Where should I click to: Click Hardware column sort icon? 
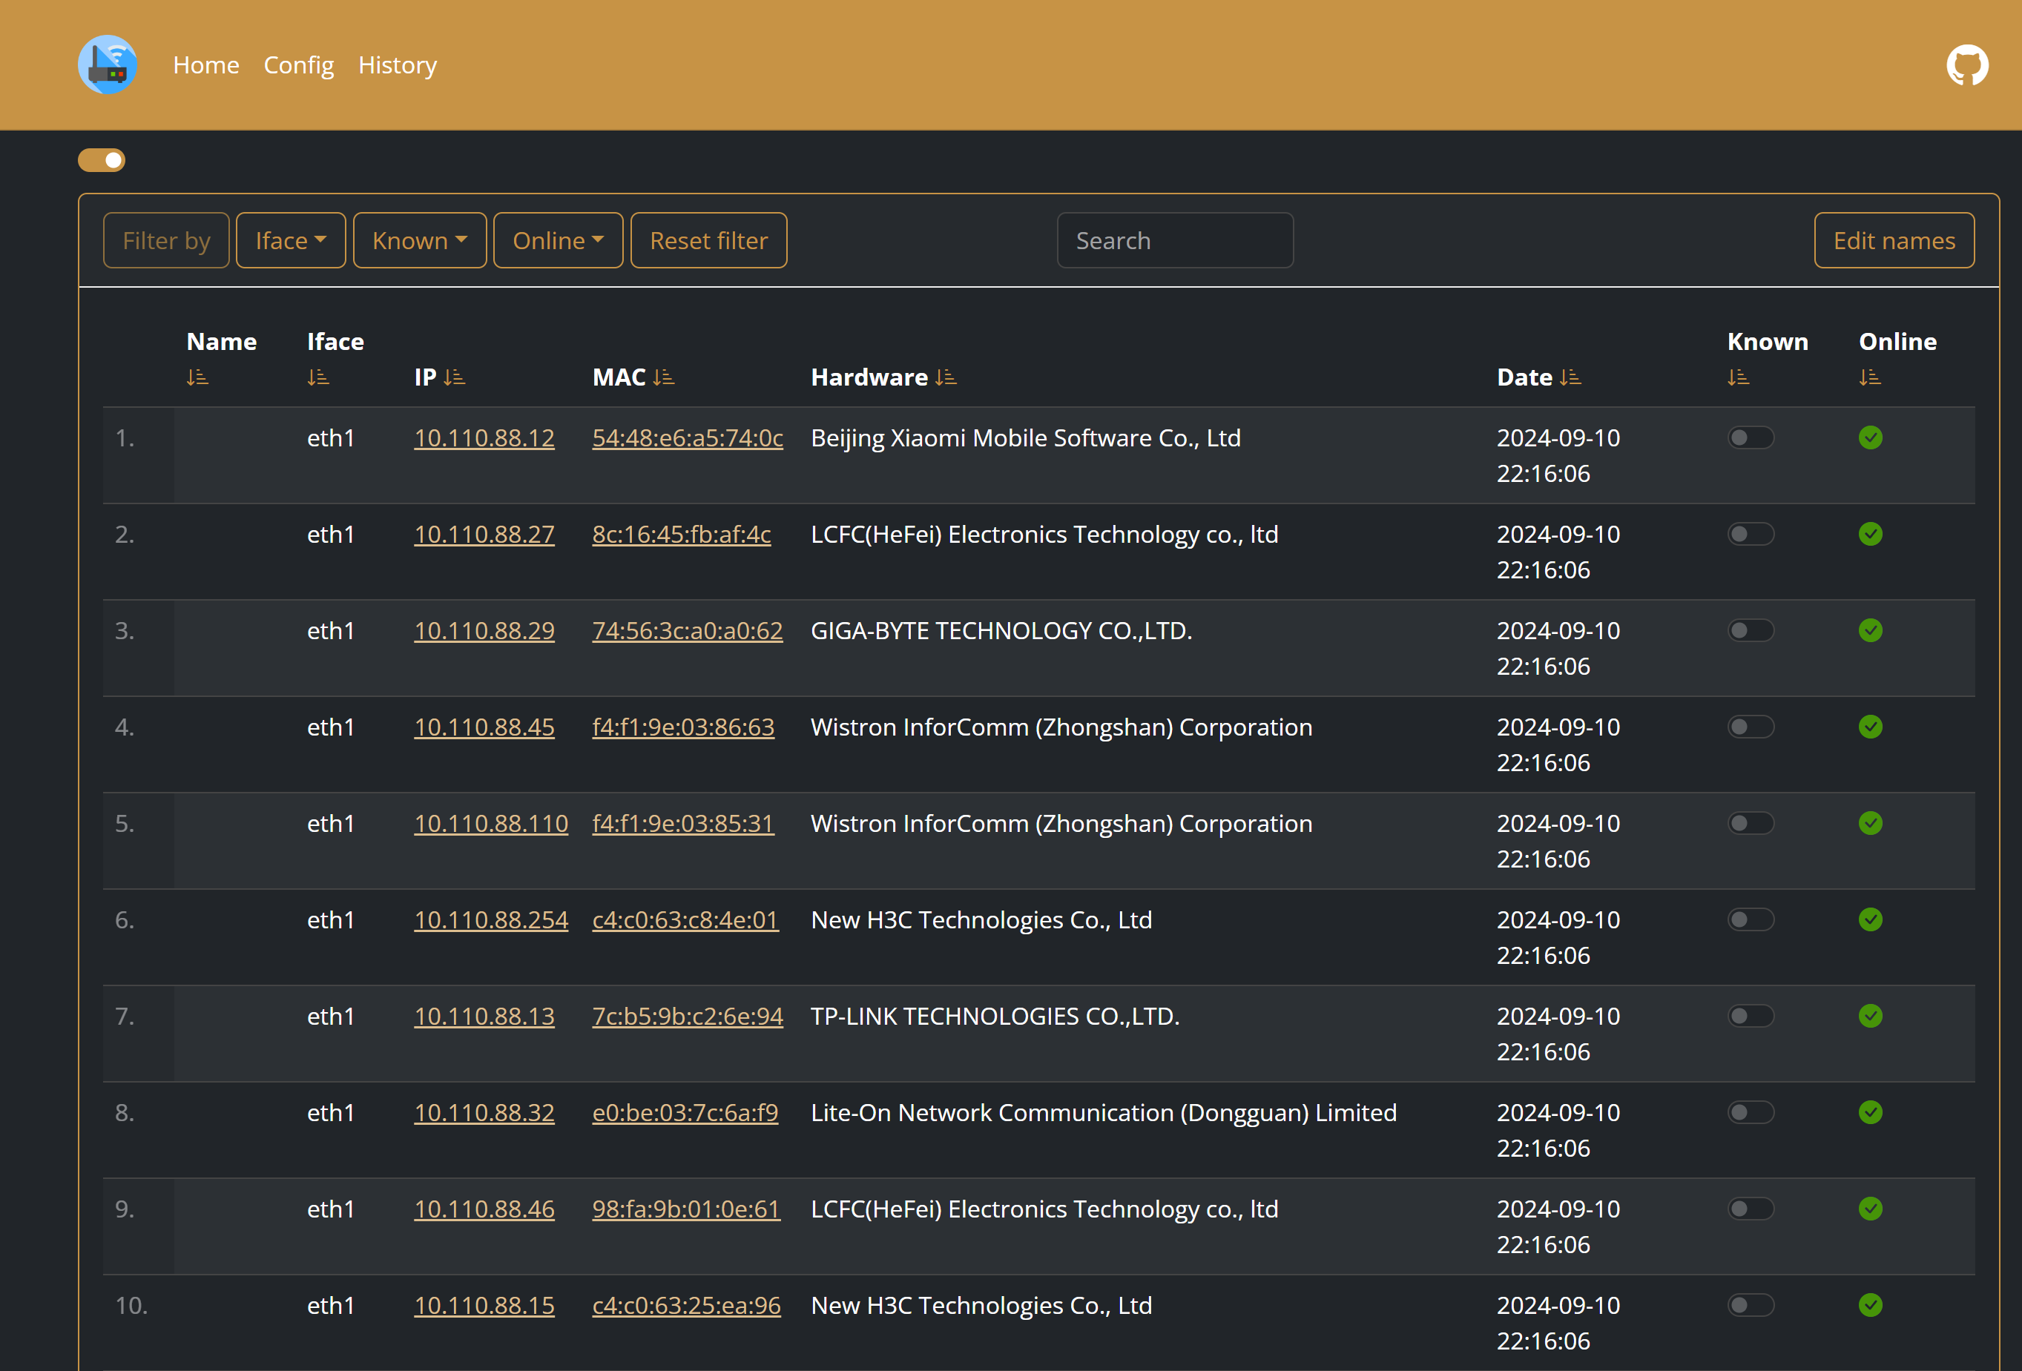pyautogui.click(x=946, y=377)
